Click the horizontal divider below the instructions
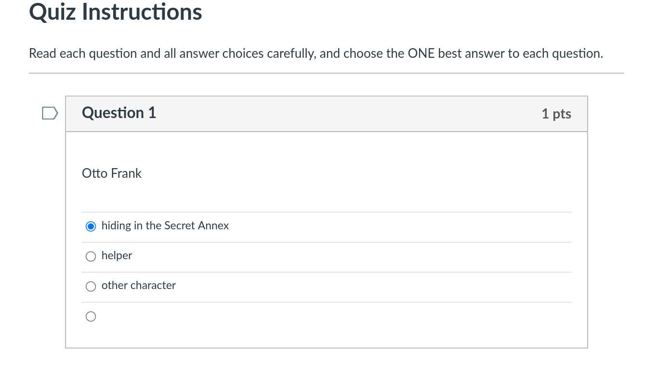 tap(326, 73)
